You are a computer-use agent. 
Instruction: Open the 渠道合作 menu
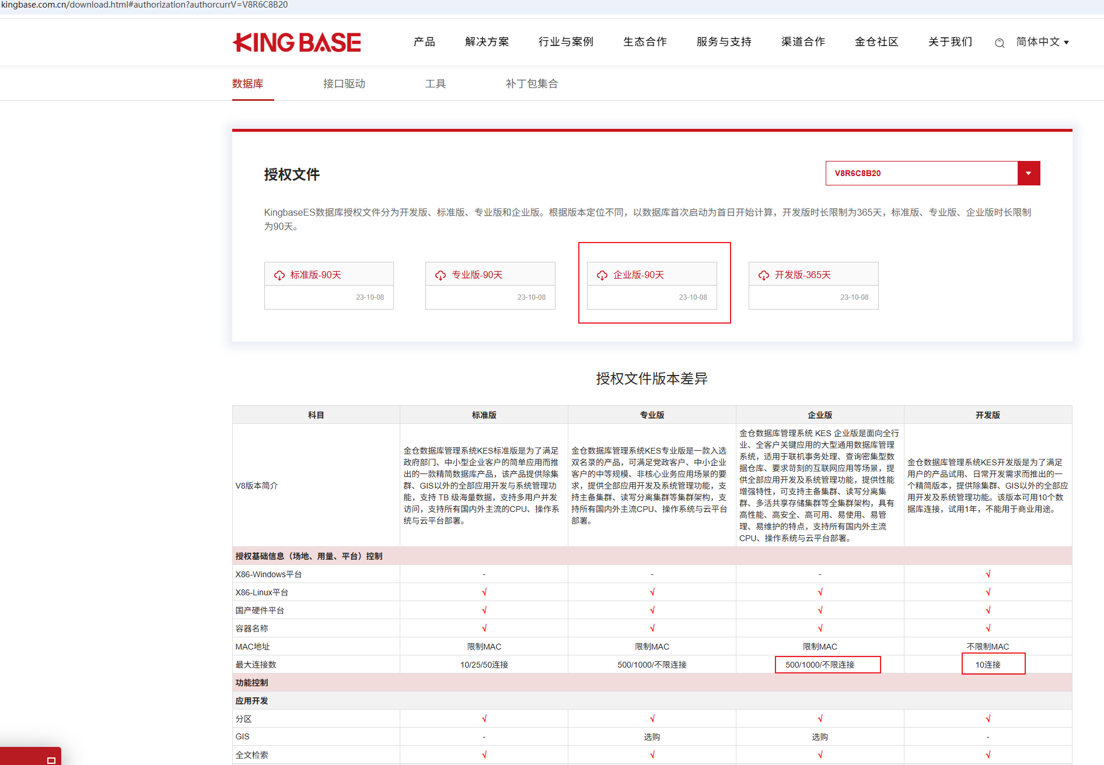pyautogui.click(x=802, y=42)
